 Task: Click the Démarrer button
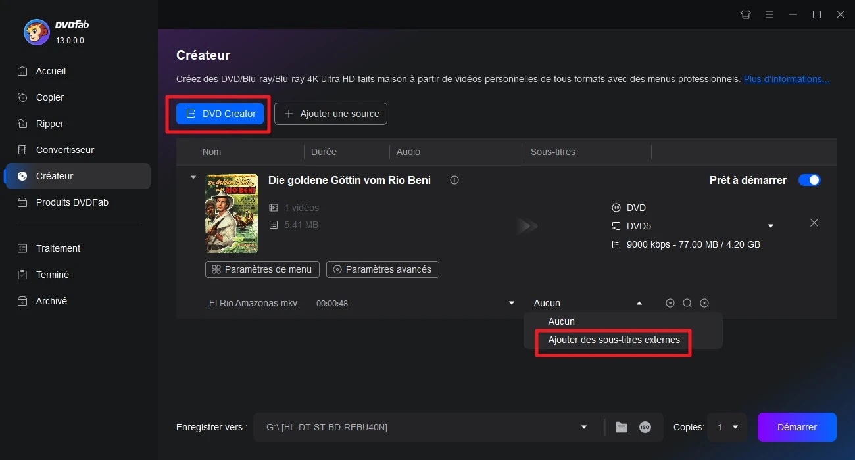(797, 427)
